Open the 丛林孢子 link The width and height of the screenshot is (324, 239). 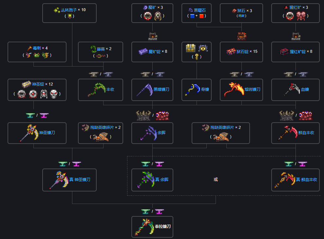coord(69,10)
